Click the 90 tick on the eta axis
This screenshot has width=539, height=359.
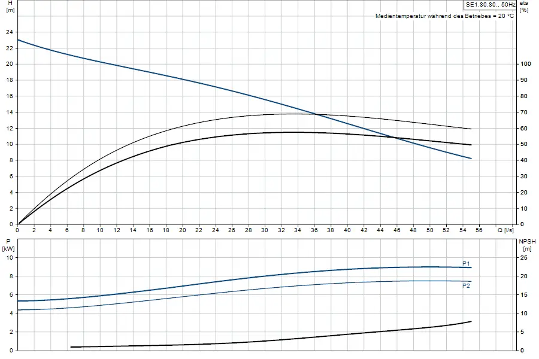(524, 80)
